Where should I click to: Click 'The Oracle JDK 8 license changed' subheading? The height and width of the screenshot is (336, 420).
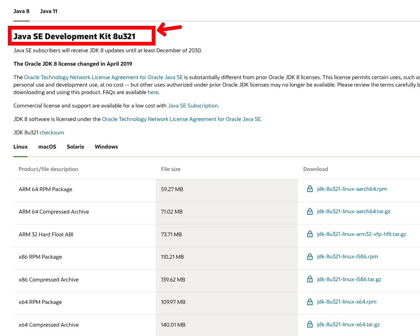click(x=73, y=64)
